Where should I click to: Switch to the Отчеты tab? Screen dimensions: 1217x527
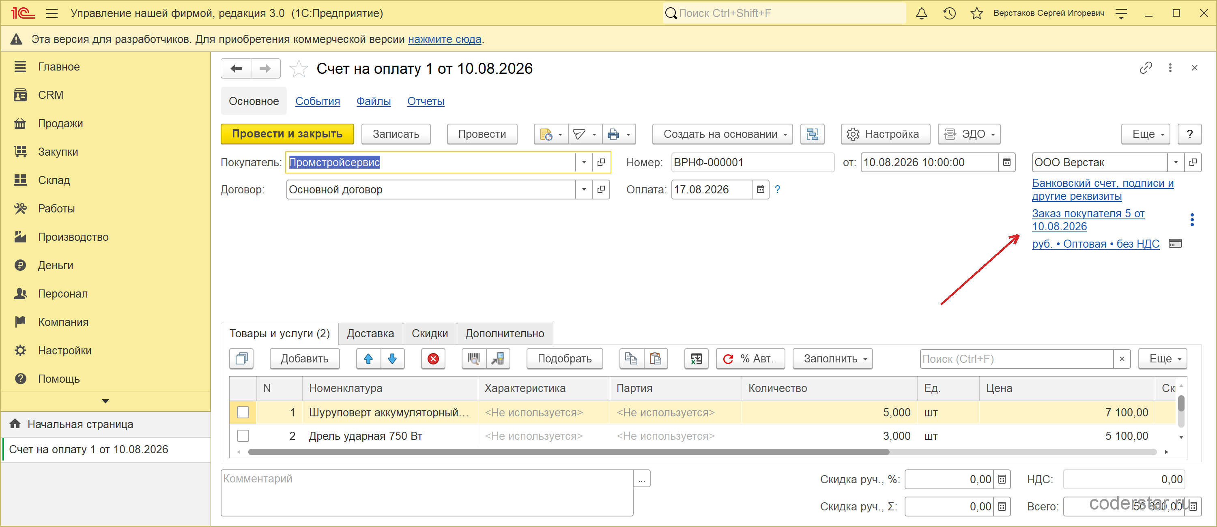[426, 101]
